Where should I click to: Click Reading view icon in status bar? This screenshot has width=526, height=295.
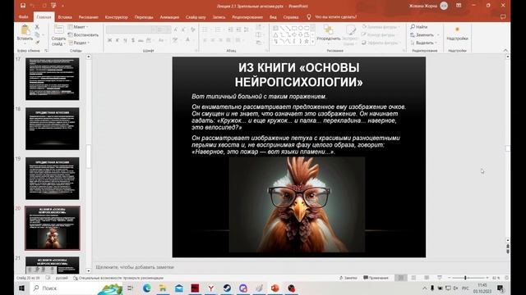pyautogui.click(x=427, y=278)
